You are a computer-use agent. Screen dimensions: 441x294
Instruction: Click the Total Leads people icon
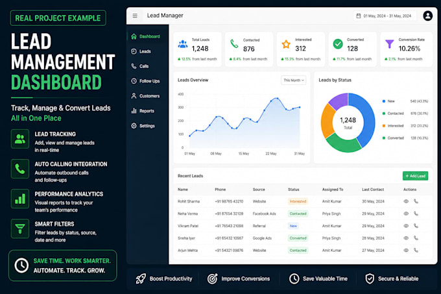click(183, 44)
